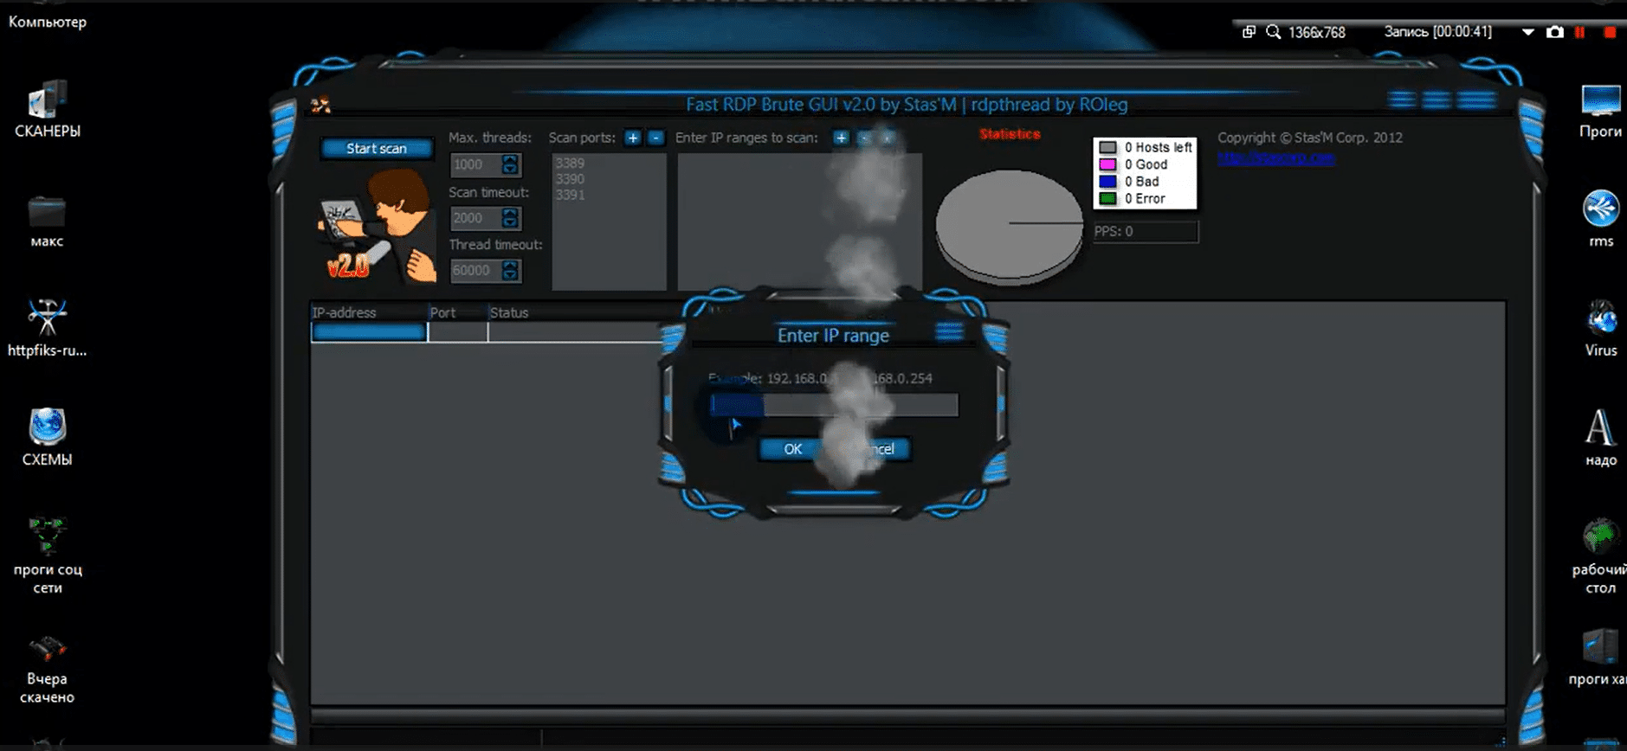Take a snapshot with the camera icon
Image resolution: width=1627 pixels, height=751 pixels.
[x=1555, y=32]
